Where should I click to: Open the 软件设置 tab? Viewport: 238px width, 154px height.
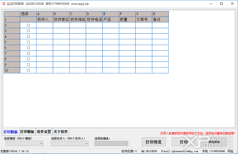click(x=44, y=132)
